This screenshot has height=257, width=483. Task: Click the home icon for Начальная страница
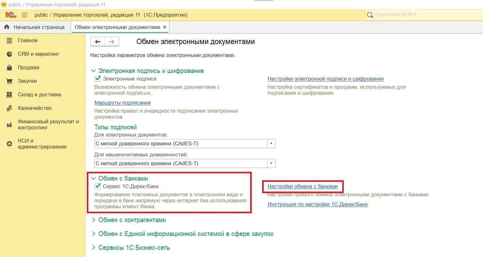[7, 27]
